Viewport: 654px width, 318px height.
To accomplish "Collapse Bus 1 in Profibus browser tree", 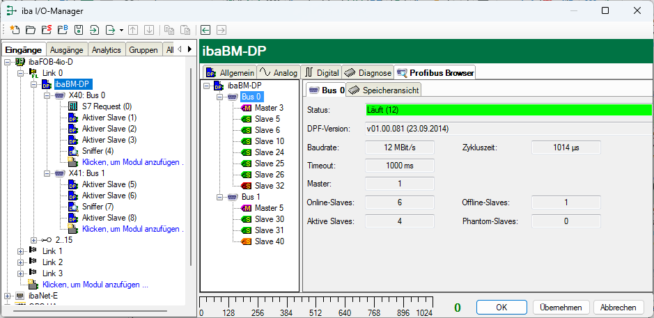I will (x=219, y=197).
